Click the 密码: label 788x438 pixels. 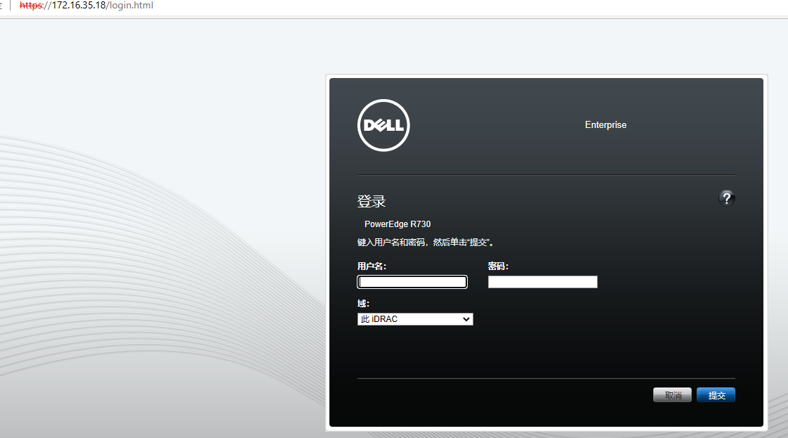(498, 266)
